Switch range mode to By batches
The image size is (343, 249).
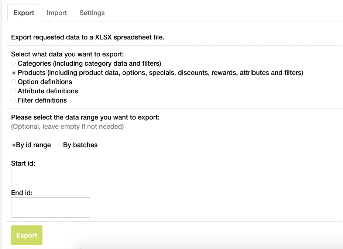point(61,145)
